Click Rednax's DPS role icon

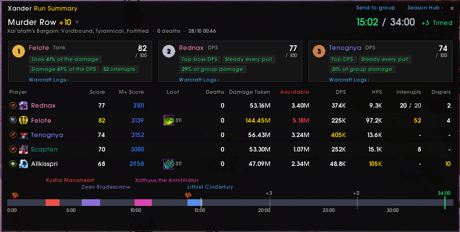click(13, 105)
